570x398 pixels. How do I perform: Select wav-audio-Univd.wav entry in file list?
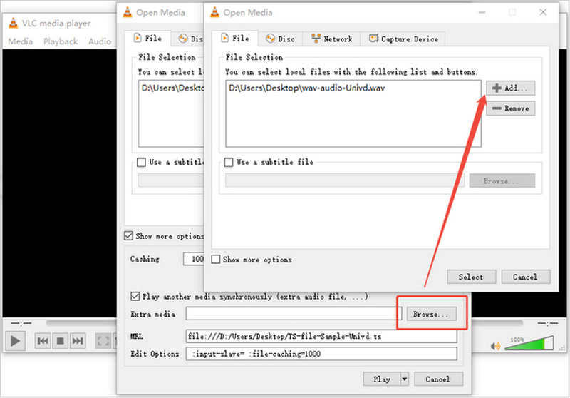[307, 88]
